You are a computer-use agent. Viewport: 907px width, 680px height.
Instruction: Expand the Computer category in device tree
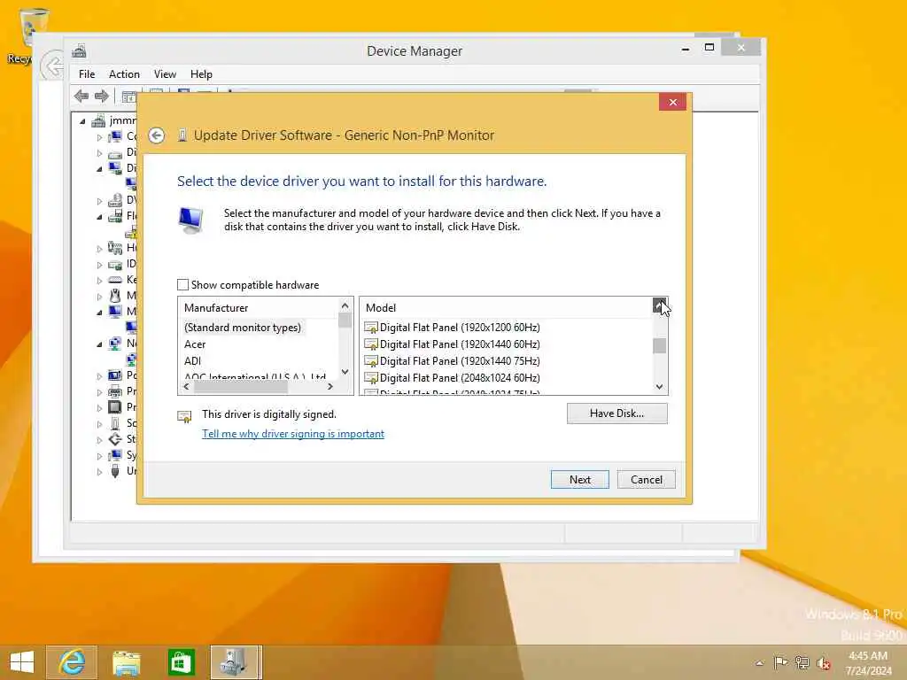[x=99, y=137]
